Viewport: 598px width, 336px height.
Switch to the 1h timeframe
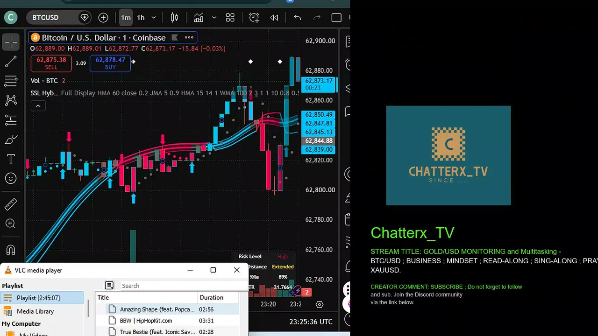[x=141, y=18]
